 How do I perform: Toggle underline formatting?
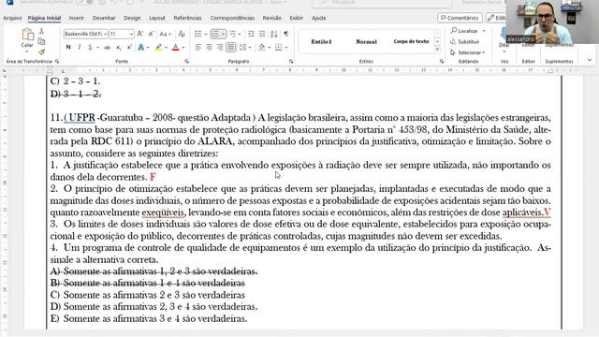[x=90, y=48]
